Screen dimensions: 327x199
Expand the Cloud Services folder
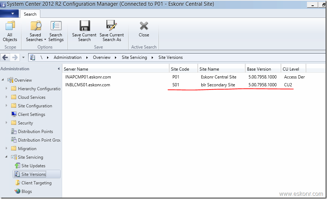click(x=6, y=97)
